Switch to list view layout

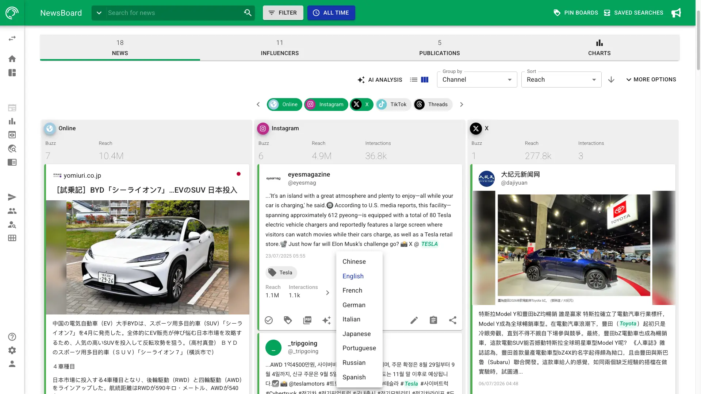coord(414,80)
